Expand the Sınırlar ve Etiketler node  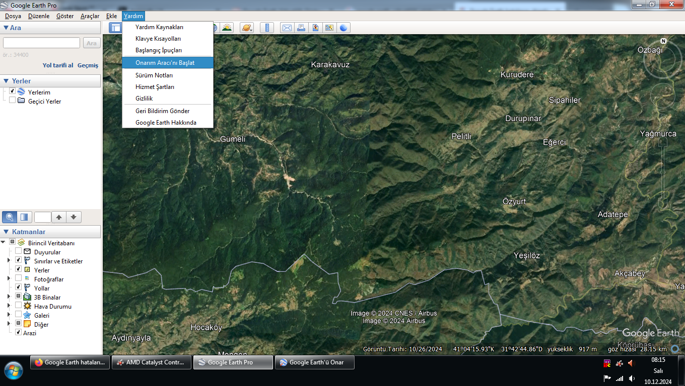pyautogui.click(x=9, y=260)
